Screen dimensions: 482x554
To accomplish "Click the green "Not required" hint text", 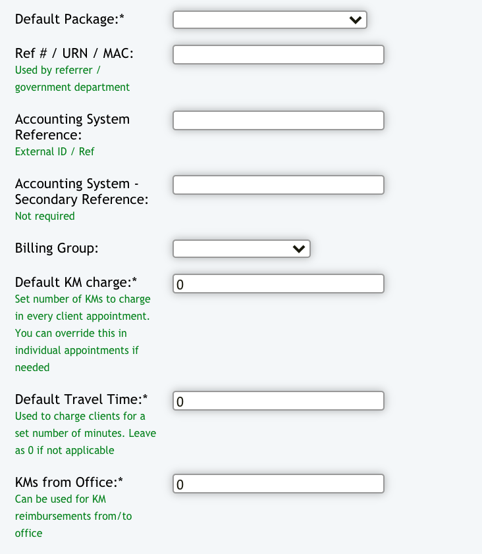I will (45, 216).
